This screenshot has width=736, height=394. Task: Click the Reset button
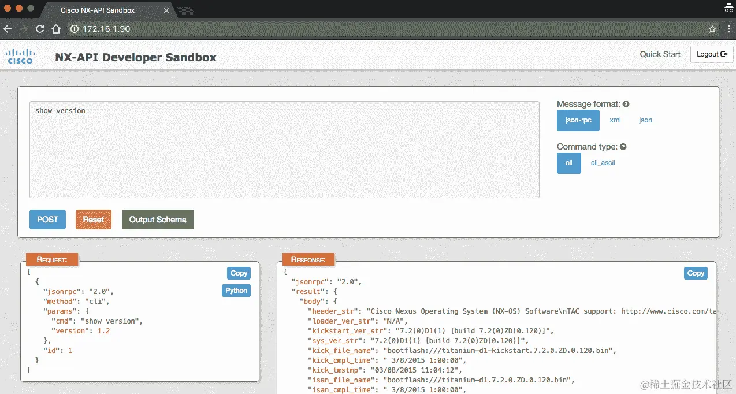coord(94,220)
